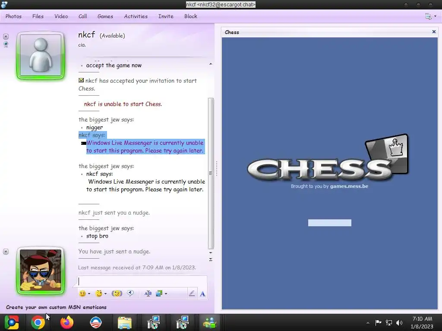The width and height of the screenshot is (442, 331).
Task: Open the Activities menu
Action: (136, 16)
